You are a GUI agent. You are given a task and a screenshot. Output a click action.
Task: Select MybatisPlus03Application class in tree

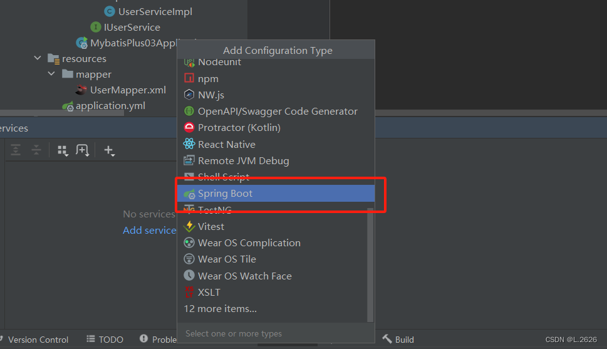(133, 43)
